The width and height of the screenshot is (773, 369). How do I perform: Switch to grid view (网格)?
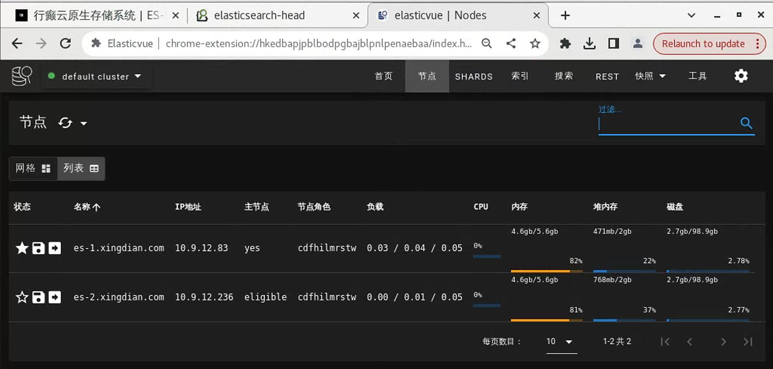[33, 168]
